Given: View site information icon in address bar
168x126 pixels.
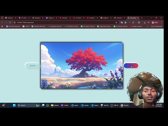Looking at the screenshot, I should 15,23.
